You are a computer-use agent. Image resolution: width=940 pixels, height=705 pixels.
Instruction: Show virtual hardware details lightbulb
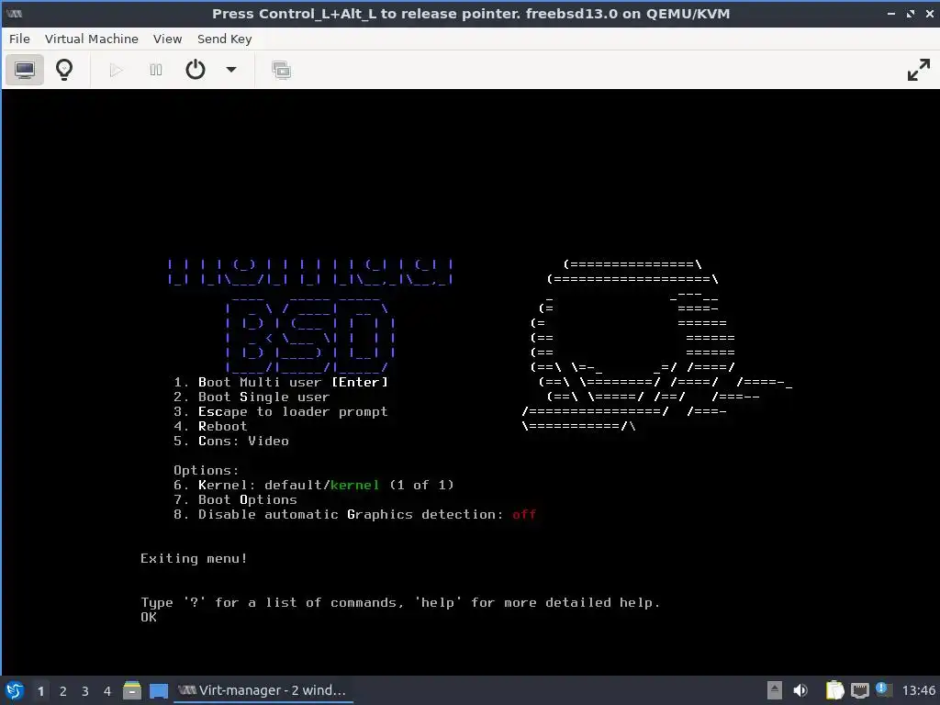pyautogui.click(x=64, y=70)
